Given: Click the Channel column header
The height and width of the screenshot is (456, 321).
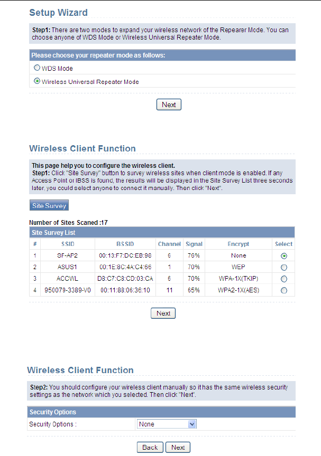Looking at the screenshot, I should (170, 244).
